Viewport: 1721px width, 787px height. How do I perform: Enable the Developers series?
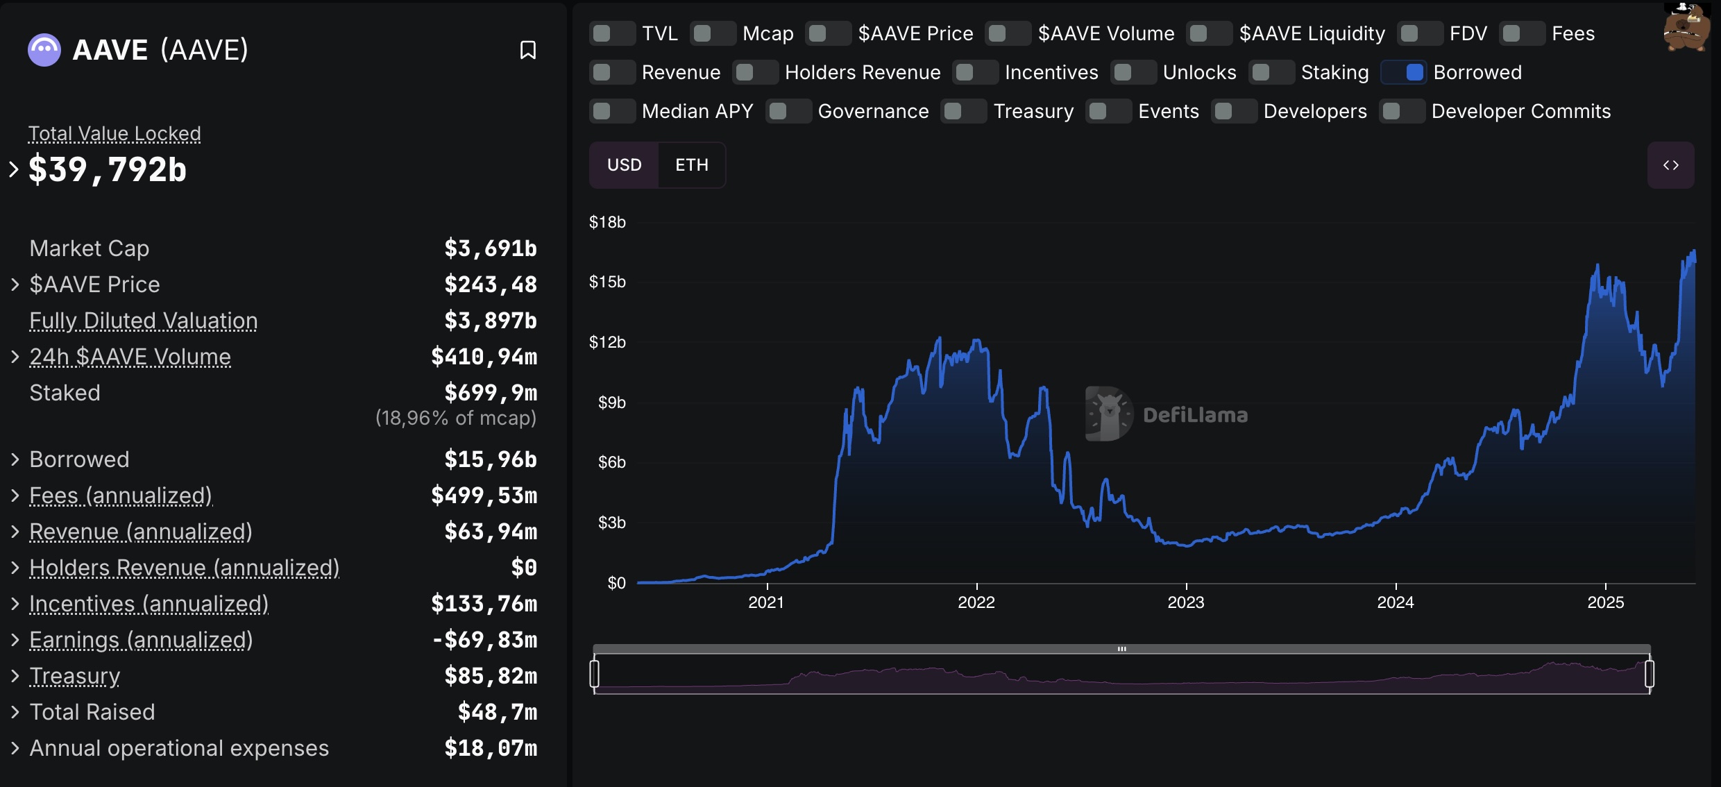[x=1235, y=111]
